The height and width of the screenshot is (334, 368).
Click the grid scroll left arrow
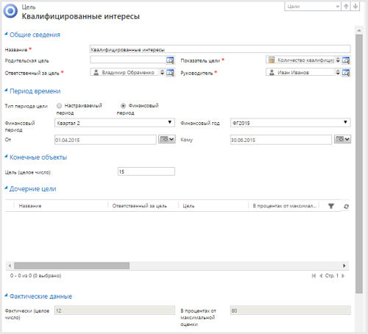[x=10, y=266]
